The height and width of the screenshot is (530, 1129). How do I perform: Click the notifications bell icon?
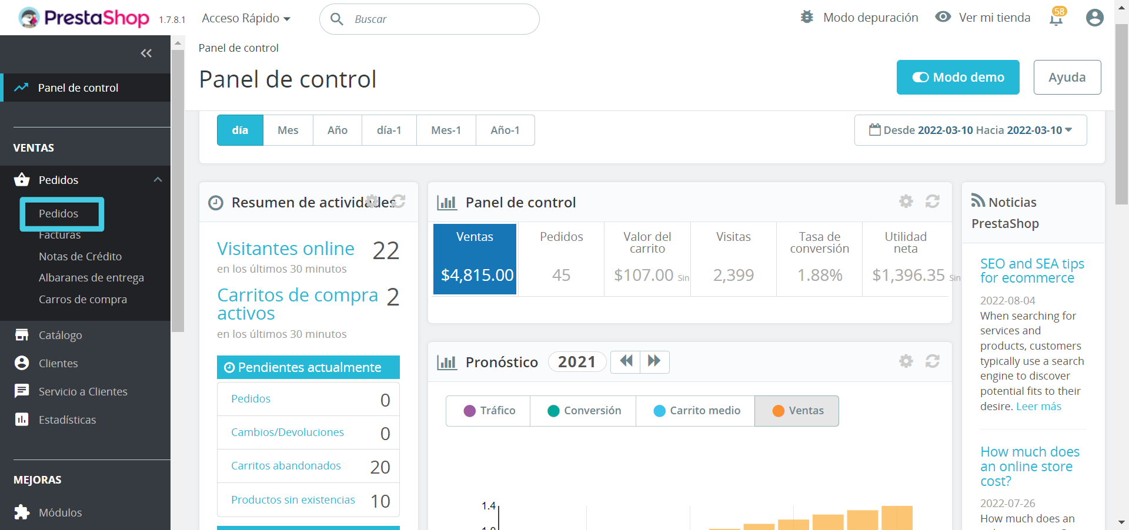(1056, 19)
